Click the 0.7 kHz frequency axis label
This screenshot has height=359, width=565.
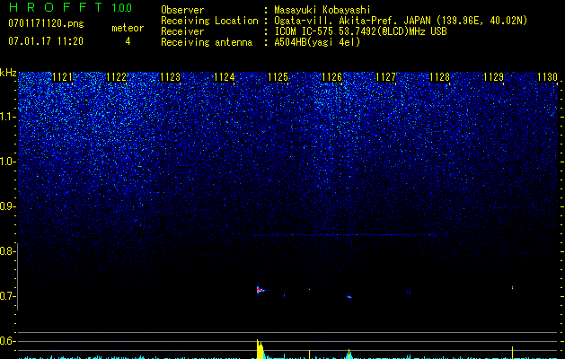7,296
